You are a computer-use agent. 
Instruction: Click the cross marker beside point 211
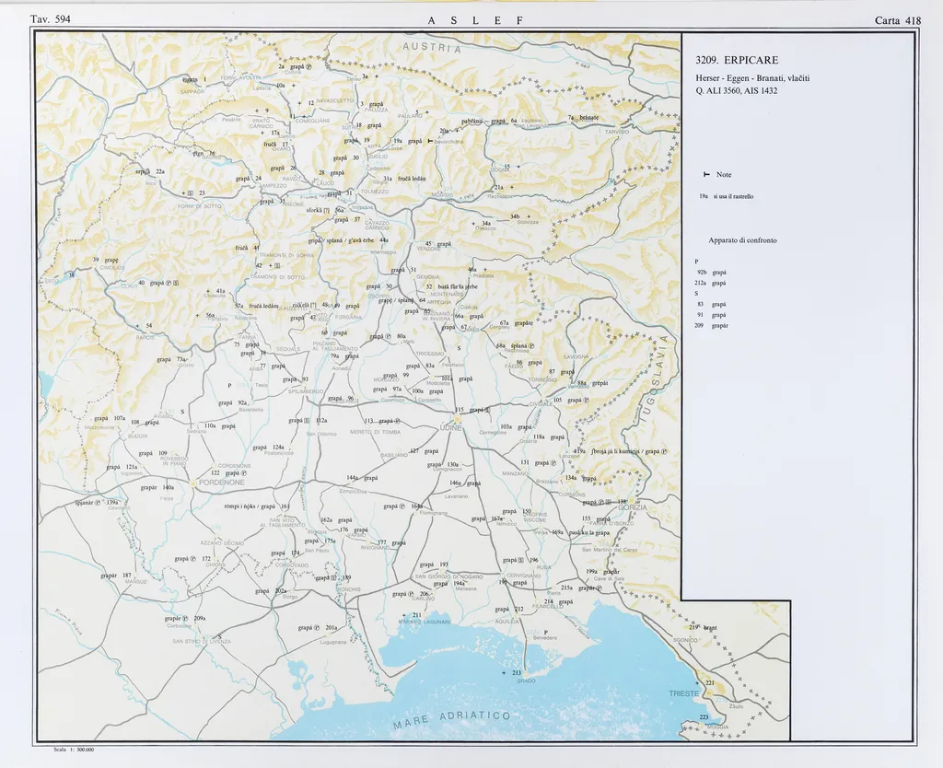(x=403, y=615)
